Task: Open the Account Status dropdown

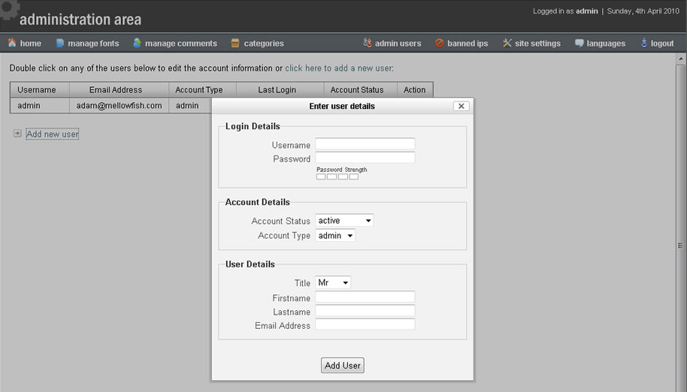Action: click(344, 221)
